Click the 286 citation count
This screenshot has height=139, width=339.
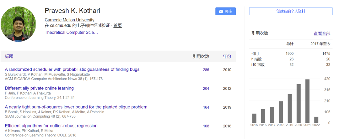pos(206,70)
